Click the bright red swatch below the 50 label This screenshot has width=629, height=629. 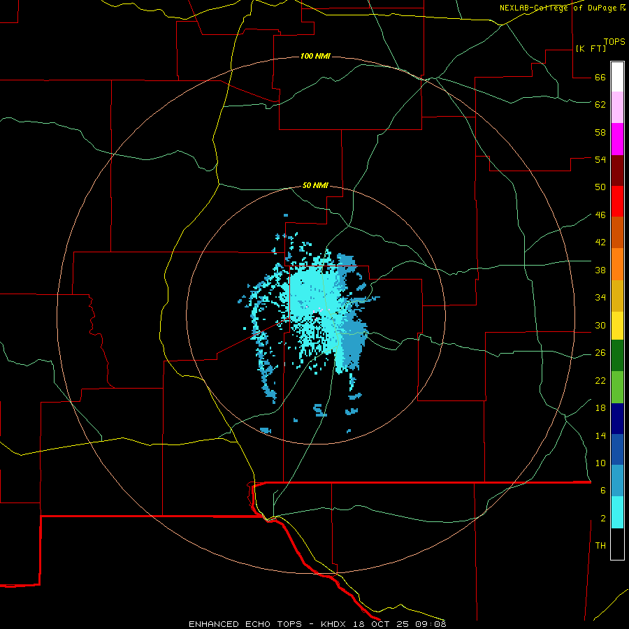click(617, 201)
